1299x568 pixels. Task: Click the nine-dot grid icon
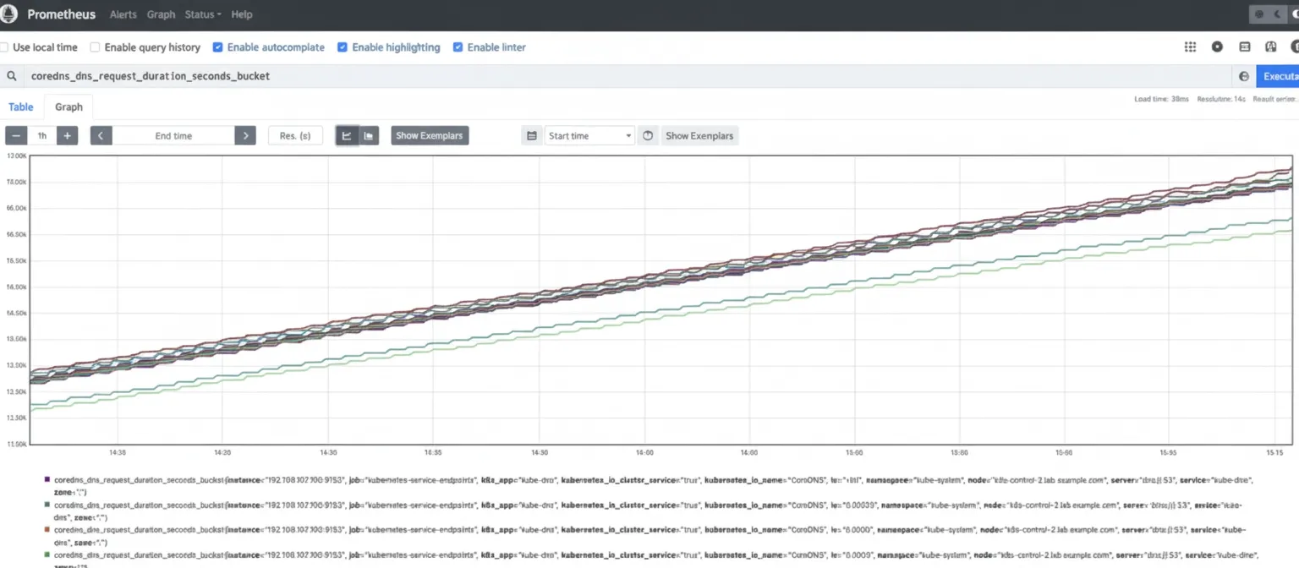[x=1190, y=47]
